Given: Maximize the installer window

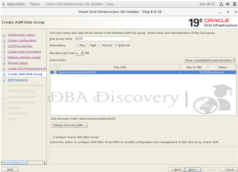Looking at the screenshot, I should coord(228,12).
